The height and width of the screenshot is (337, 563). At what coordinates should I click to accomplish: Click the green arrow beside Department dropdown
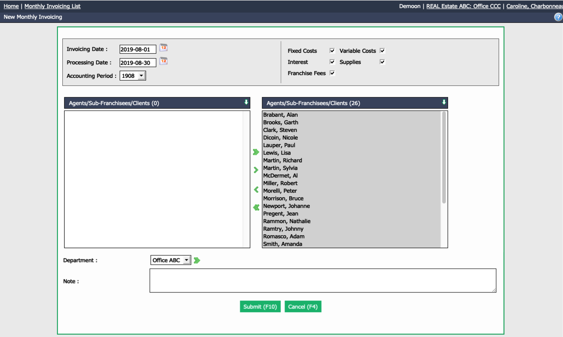click(x=197, y=260)
